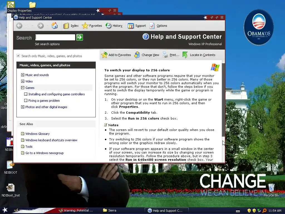
Task: Open the yellow folder icon on desktop
Action: click(x=32, y=4)
